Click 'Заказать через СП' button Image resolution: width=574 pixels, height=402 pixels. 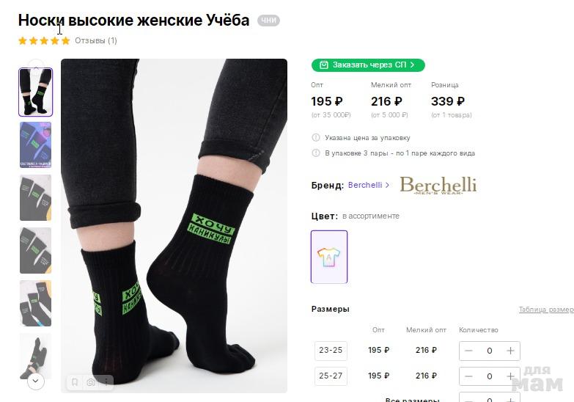(368, 65)
